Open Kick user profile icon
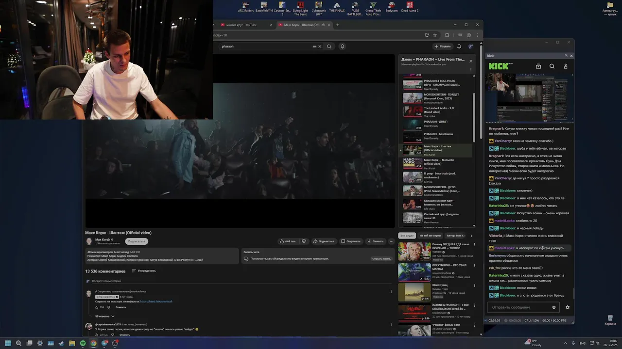 point(565,66)
